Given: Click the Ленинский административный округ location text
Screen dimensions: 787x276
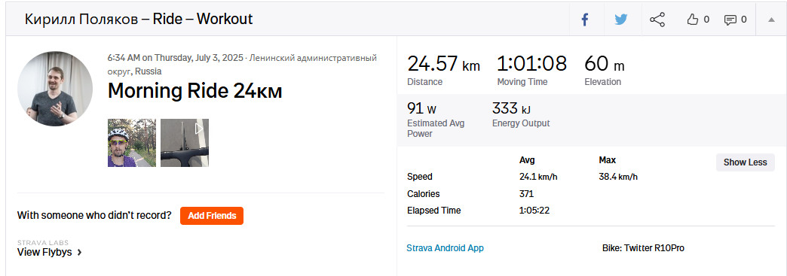Looking at the screenshot, I should click(243, 65).
